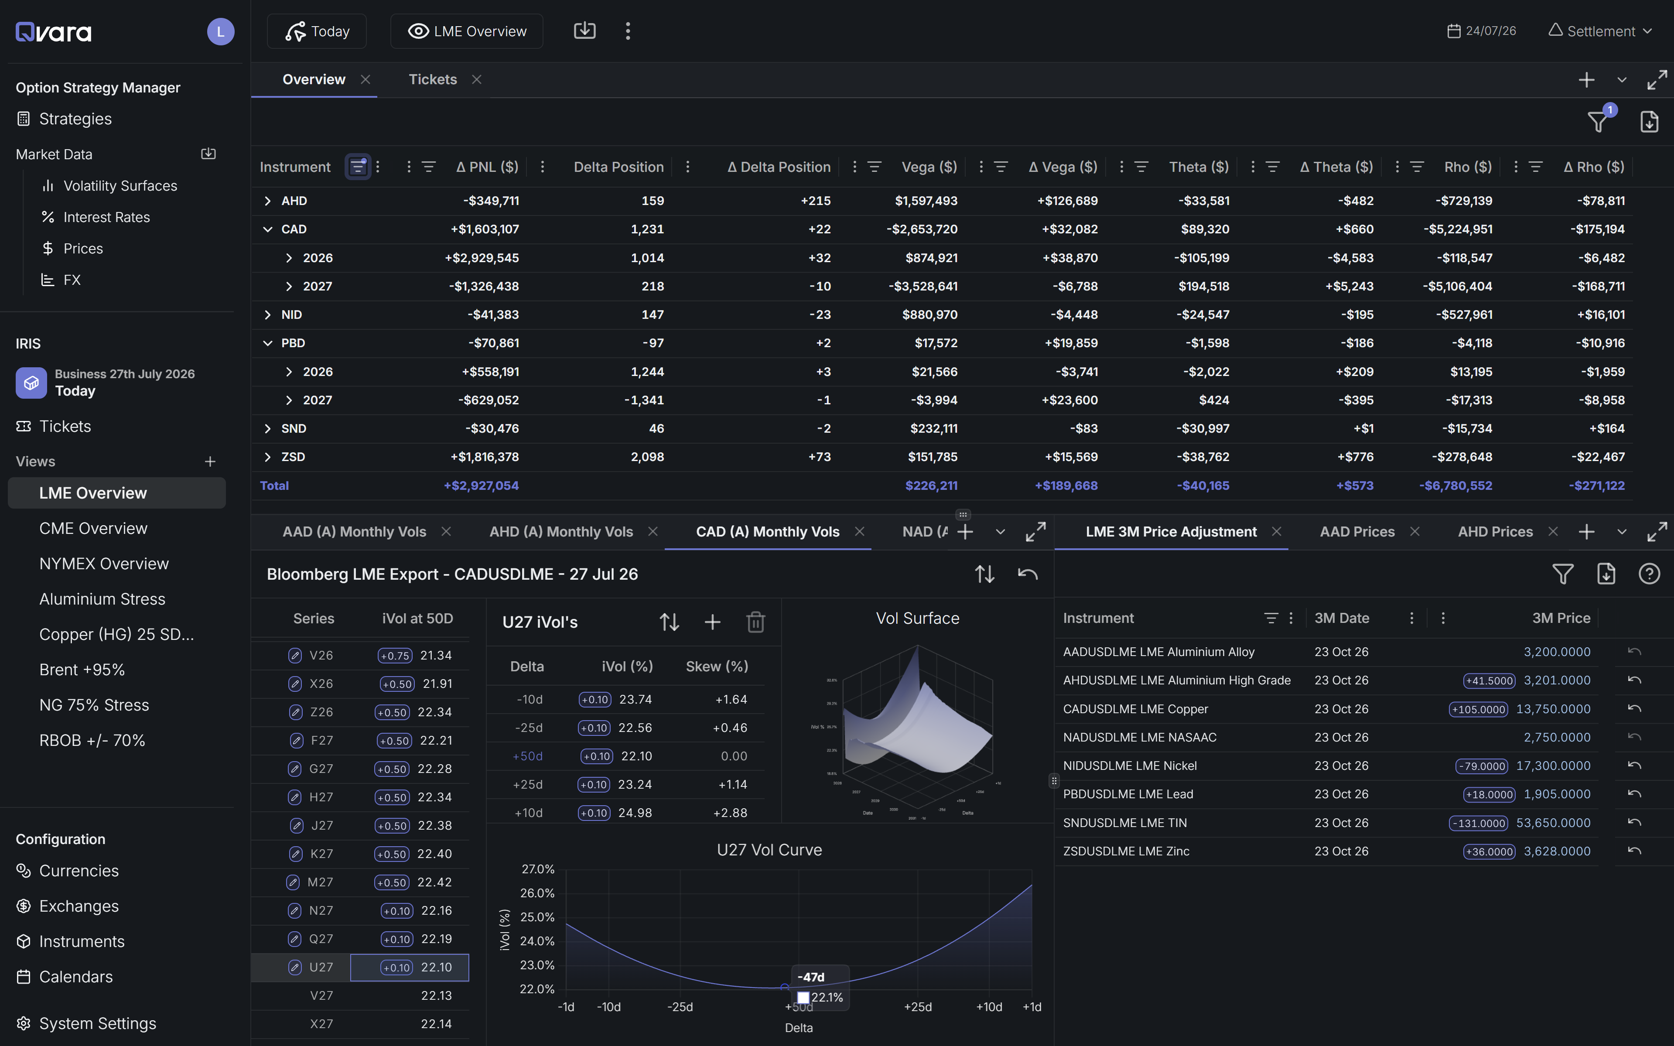Click the user avatar L icon
1674x1046 pixels.
click(220, 32)
